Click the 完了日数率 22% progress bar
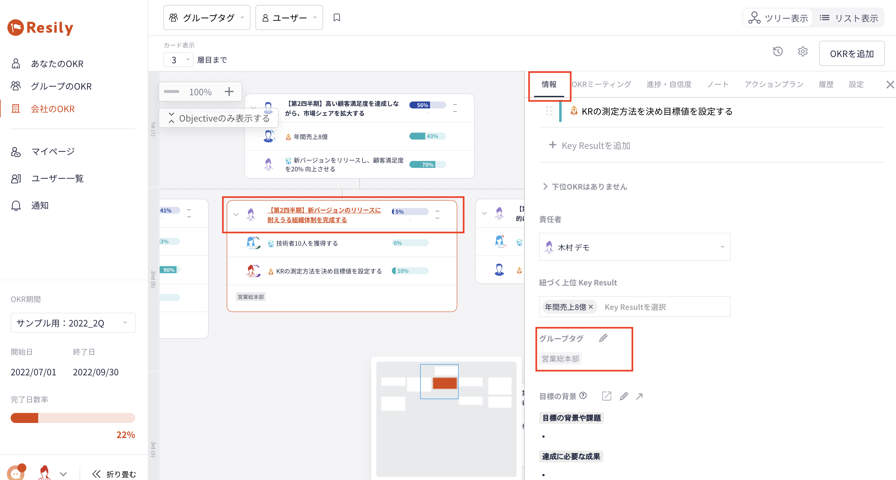The width and height of the screenshot is (896, 480). pos(73,418)
